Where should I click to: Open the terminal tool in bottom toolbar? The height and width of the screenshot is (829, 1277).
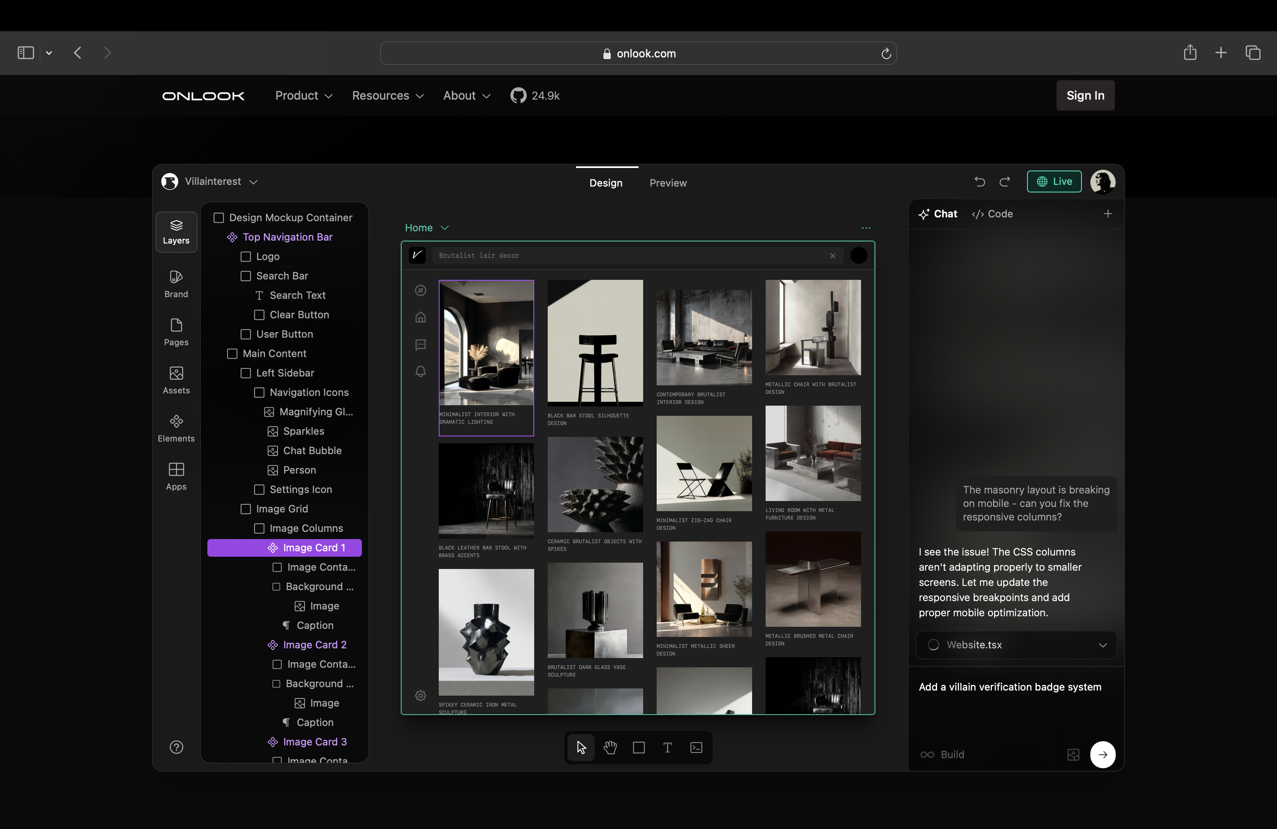click(x=696, y=747)
